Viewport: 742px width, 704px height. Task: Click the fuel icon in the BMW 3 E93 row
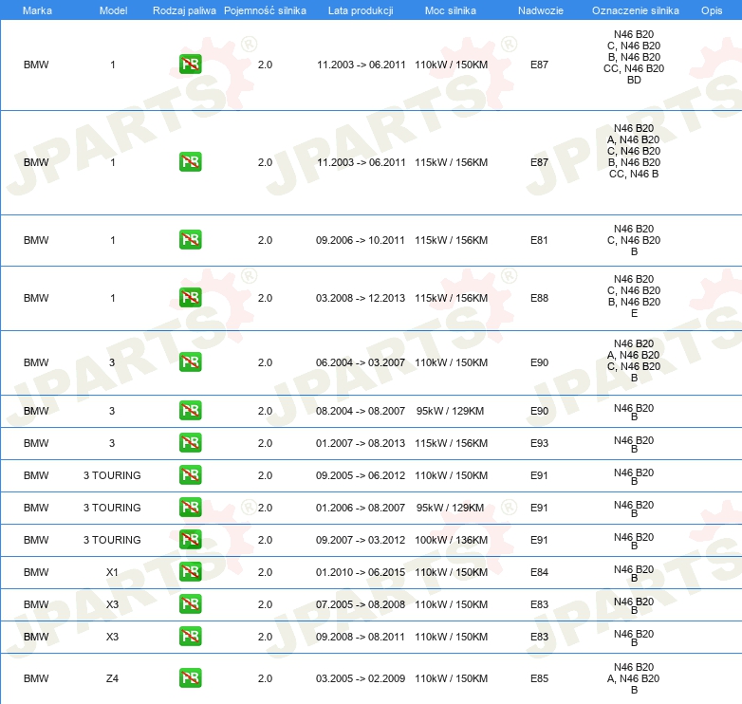coord(190,443)
